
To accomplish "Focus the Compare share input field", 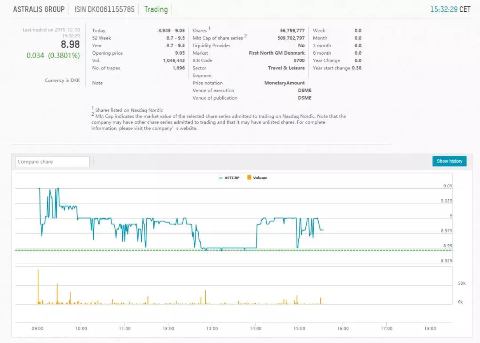I will pos(52,161).
